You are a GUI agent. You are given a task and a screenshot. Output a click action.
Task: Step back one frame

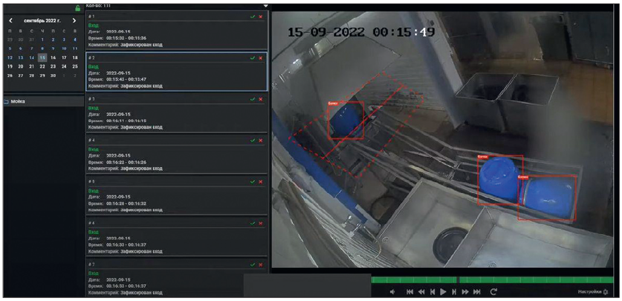(x=432, y=292)
